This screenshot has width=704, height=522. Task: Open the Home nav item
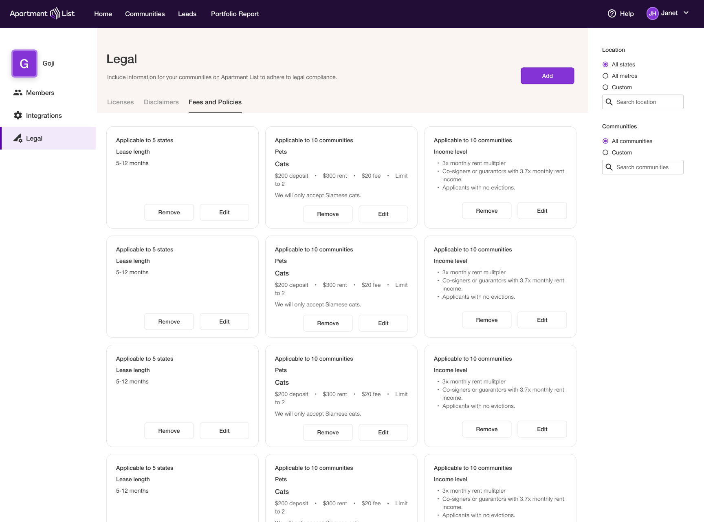tap(103, 14)
